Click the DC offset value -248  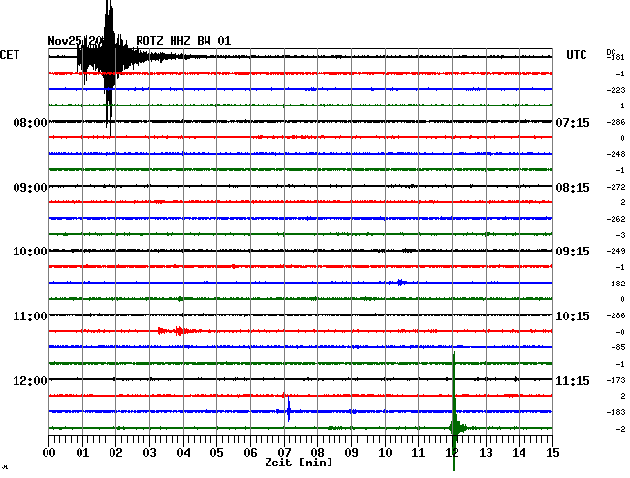click(615, 155)
